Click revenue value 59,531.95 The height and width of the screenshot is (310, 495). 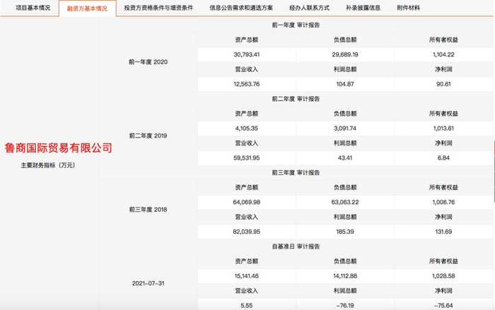point(247,158)
